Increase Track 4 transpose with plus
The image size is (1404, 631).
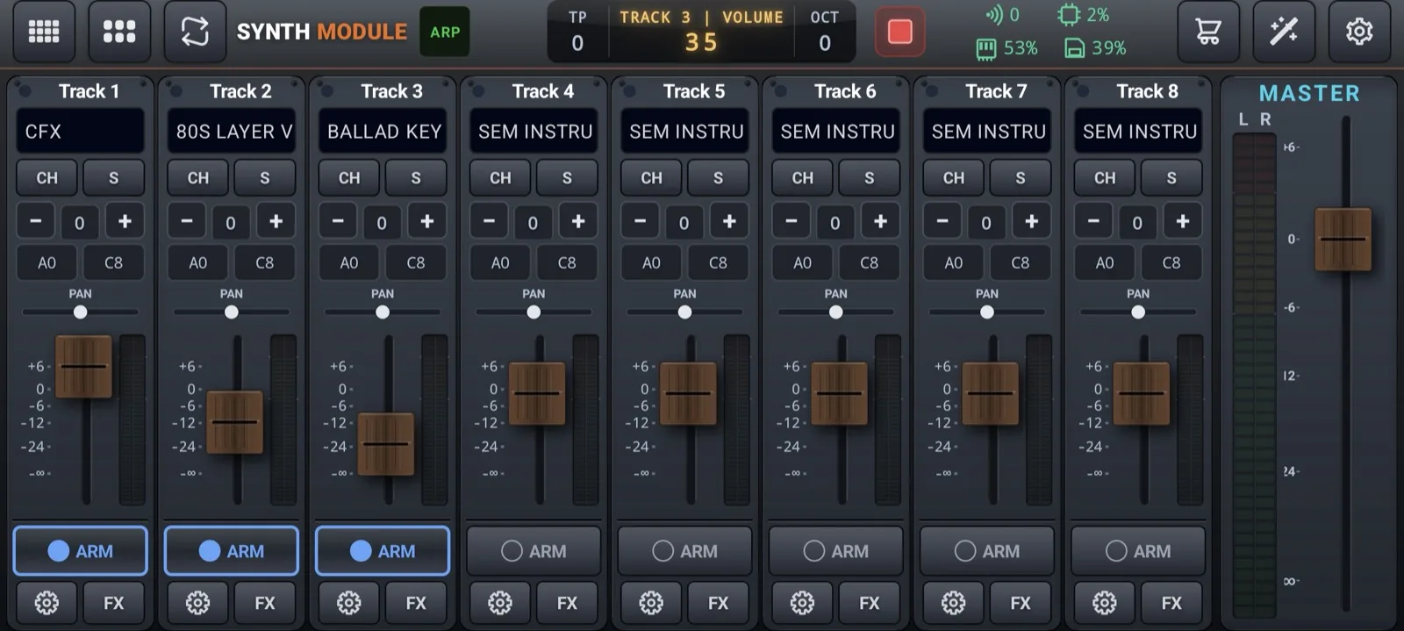tap(578, 221)
